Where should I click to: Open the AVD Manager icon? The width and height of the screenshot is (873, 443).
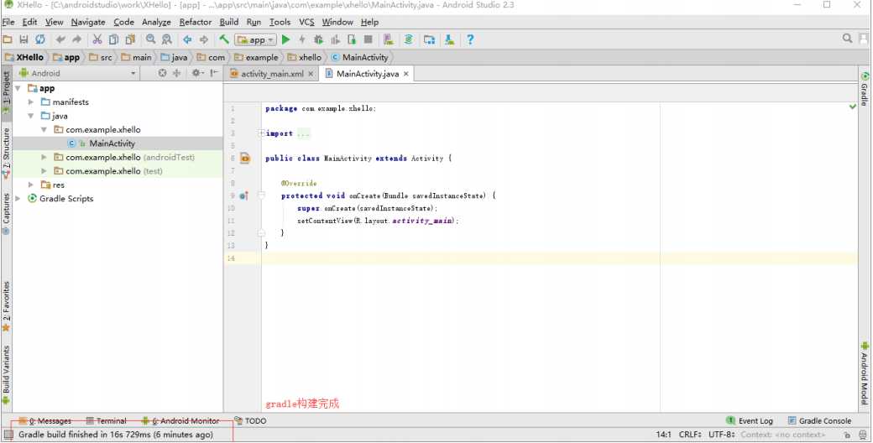pos(389,39)
